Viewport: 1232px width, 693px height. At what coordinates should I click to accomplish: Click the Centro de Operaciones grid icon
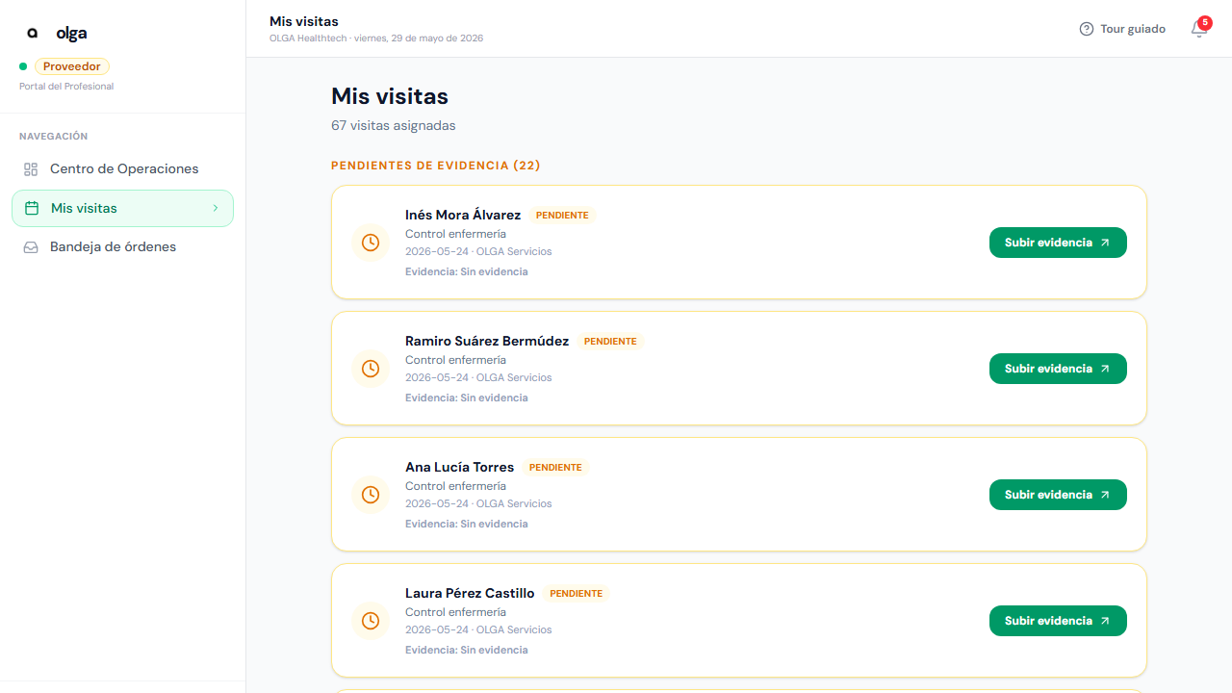(x=31, y=169)
